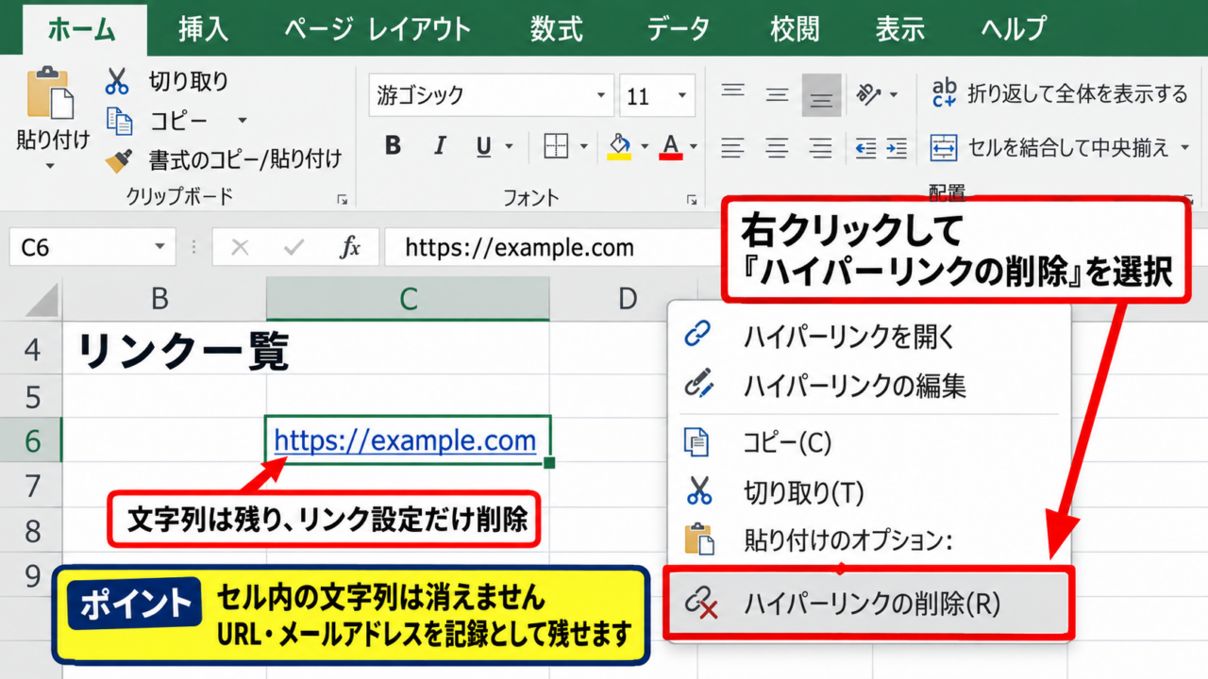This screenshot has height=679, width=1208.
Task: Open the Name Box dropdown arrow
Action: point(159,248)
